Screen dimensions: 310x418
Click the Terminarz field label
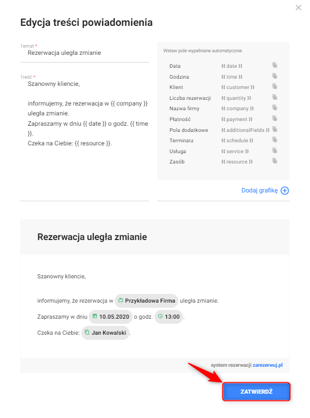181,141
